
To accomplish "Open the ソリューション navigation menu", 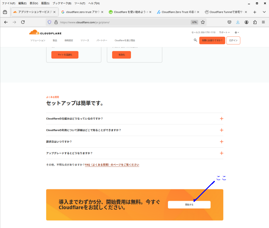I will pos(38,40).
